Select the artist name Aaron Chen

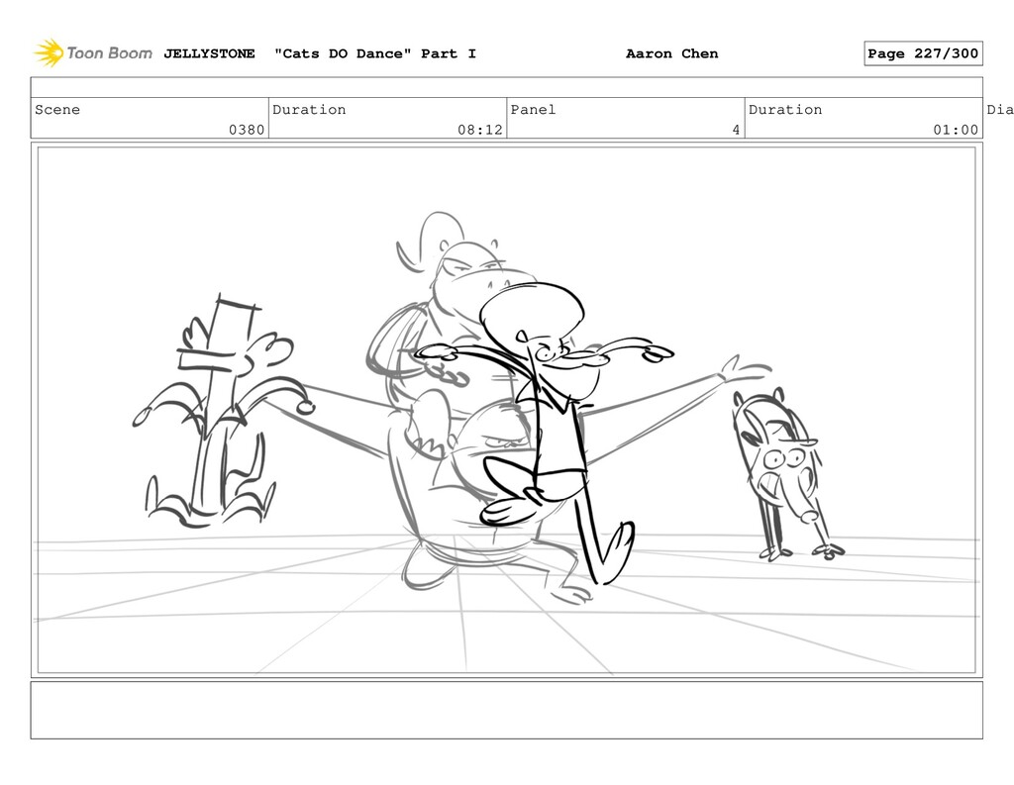point(672,53)
